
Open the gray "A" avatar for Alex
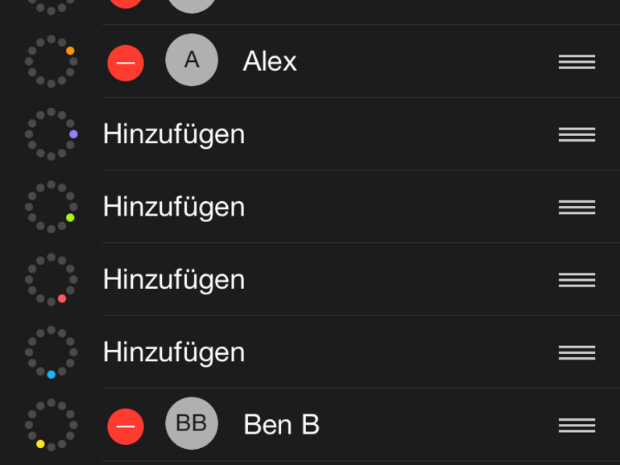click(192, 60)
